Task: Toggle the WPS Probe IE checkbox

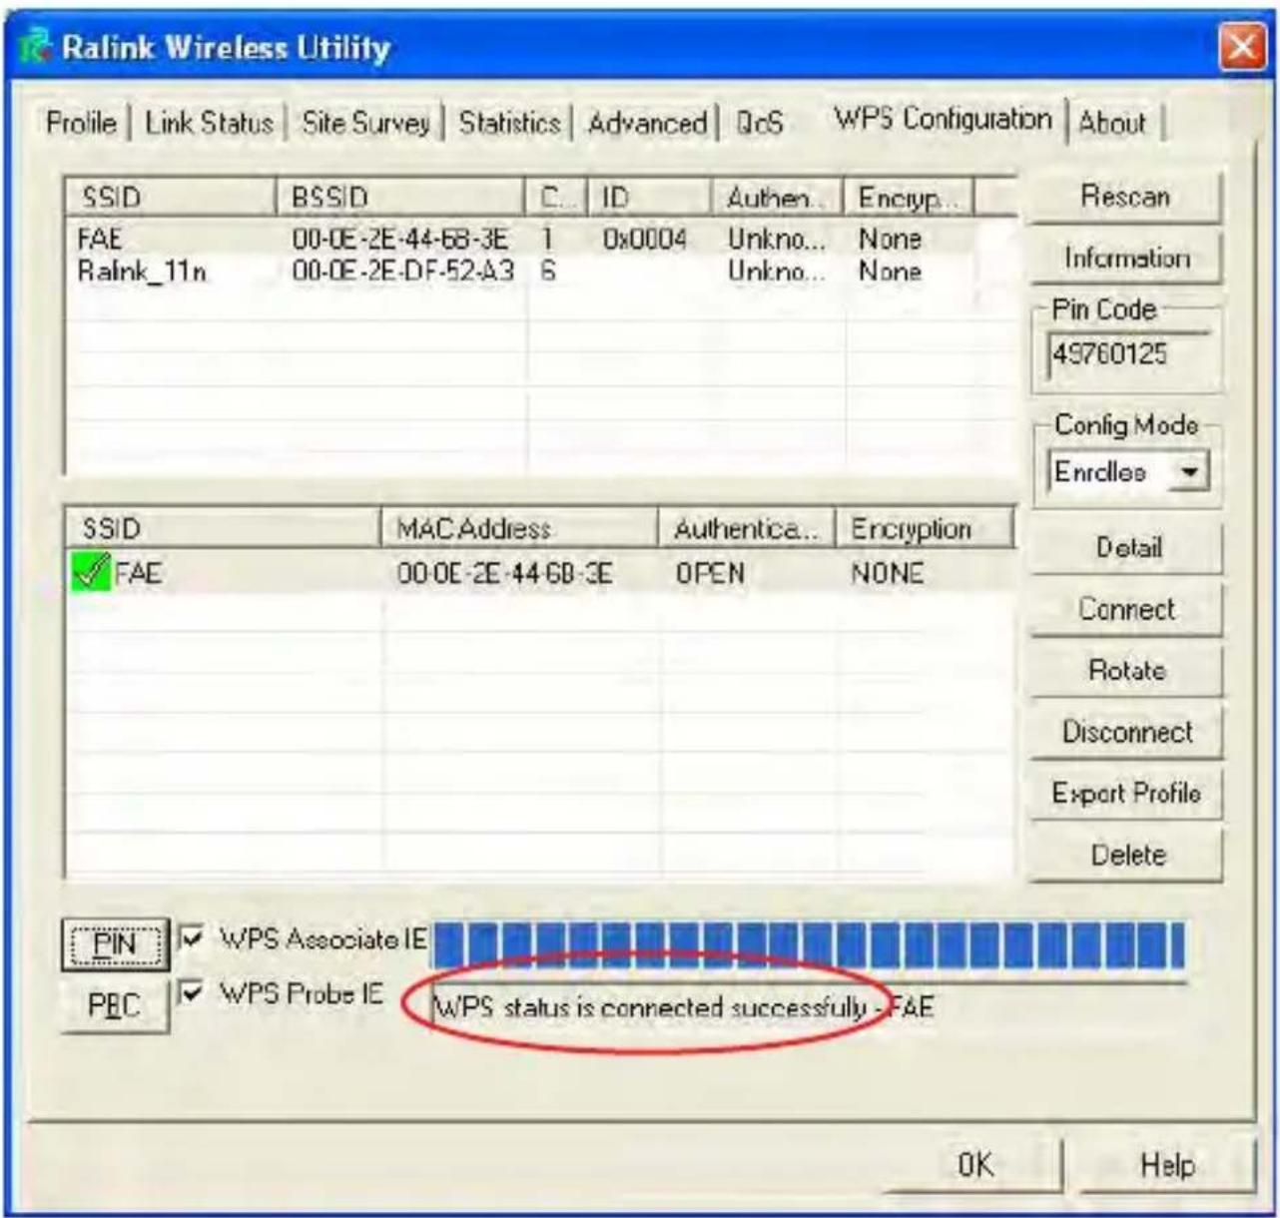Action: click(x=191, y=993)
